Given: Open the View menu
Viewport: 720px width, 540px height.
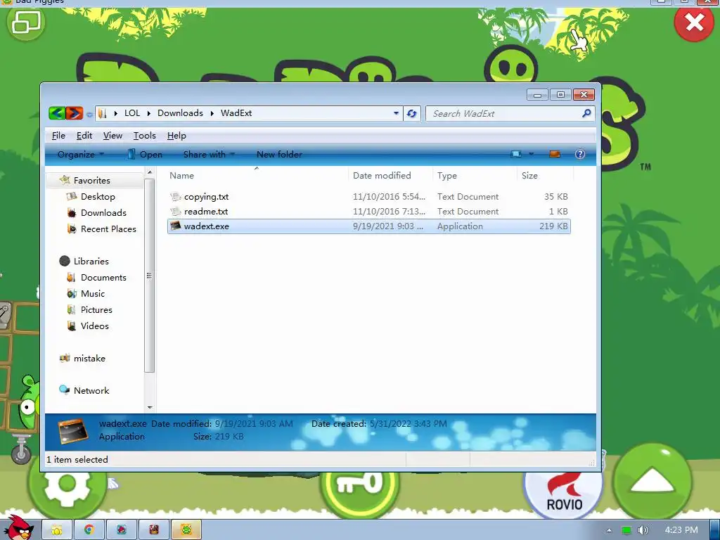Looking at the screenshot, I should (112, 136).
